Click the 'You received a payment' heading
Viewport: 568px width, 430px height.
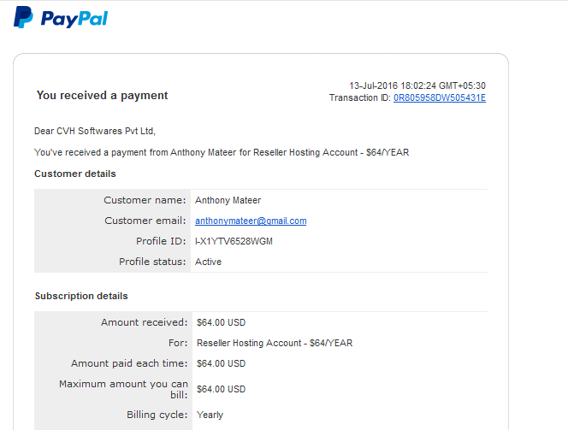(102, 95)
